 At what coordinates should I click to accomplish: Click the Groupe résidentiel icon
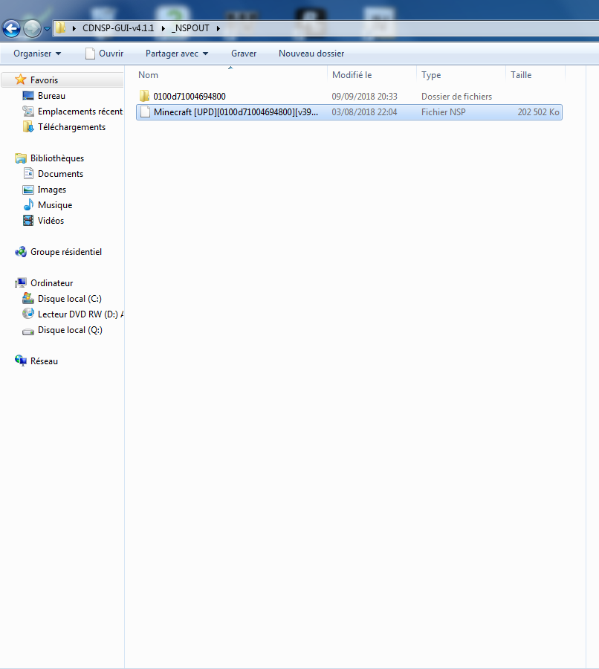[x=21, y=252]
